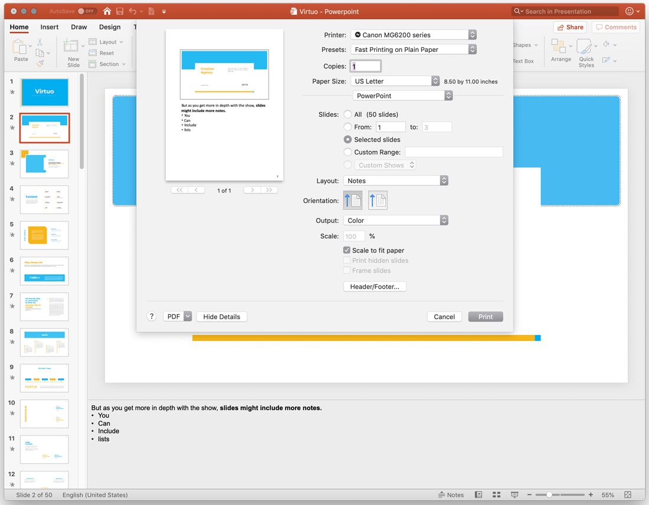Switch to the Insert ribbon tab
This screenshot has height=505, width=649.
[x=50, y=27]
